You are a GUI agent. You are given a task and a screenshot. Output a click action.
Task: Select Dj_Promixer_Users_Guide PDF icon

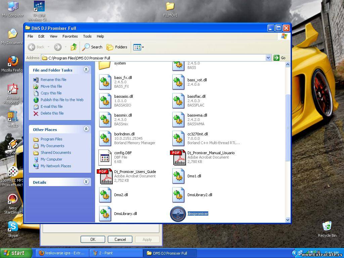(105, 176)
